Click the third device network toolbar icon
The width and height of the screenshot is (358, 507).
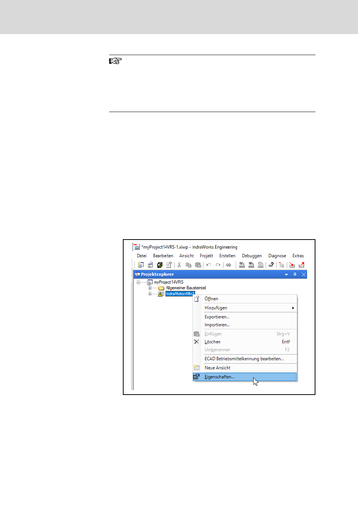click(x=260, y=265)
